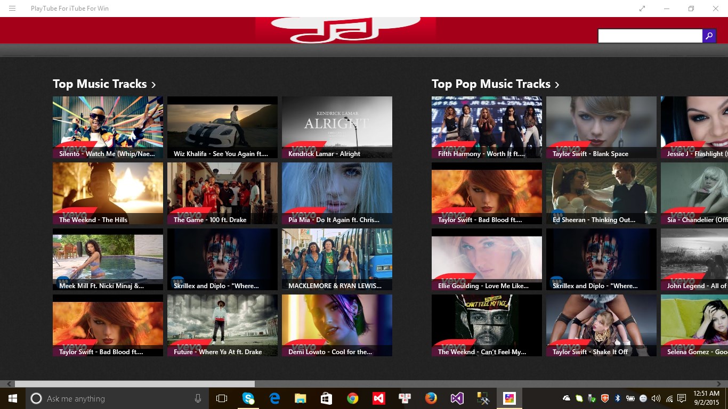Click the horizontal scrollbar thumb
Viewport: 728px width, 409px height.
pos(135,384)
